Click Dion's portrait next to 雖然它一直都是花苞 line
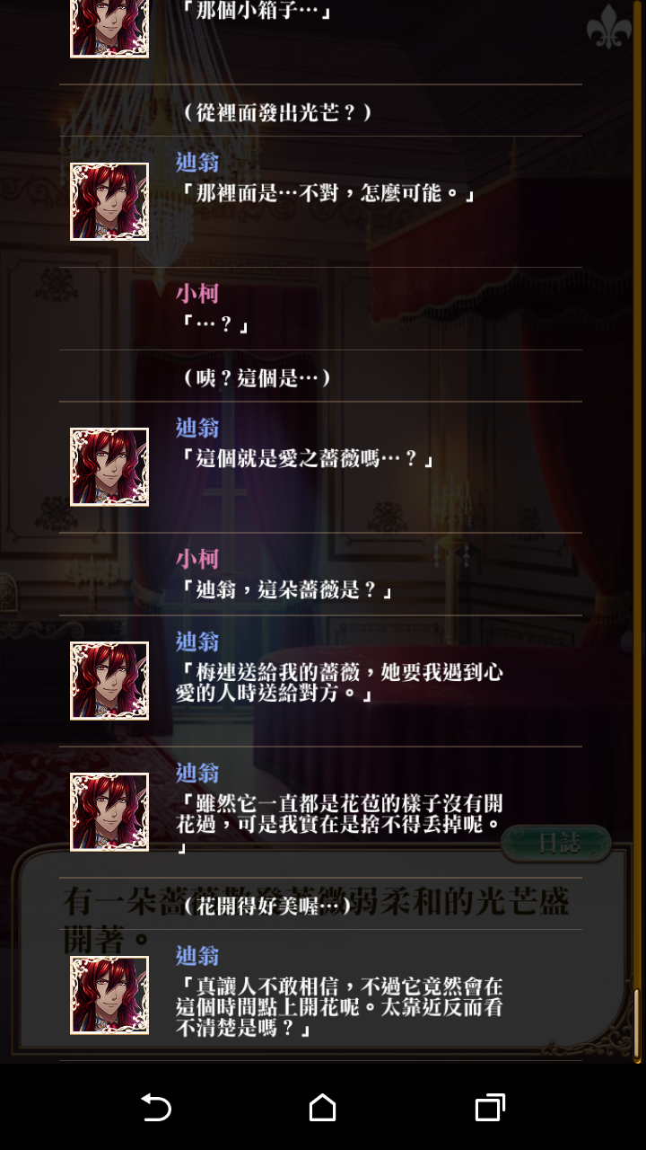The height and width of the screenshot is (1150, 646). coord(109,811)
